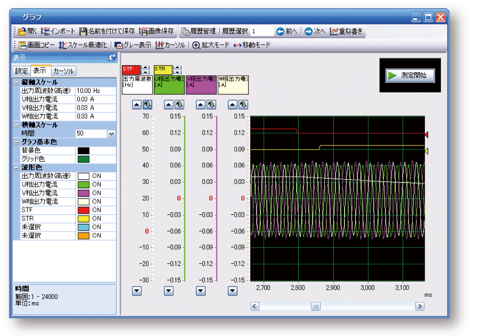Viewport: 478px width, 336px height.
Task: Collapse the 縦軸スケール section
Action: click(16, 83)
